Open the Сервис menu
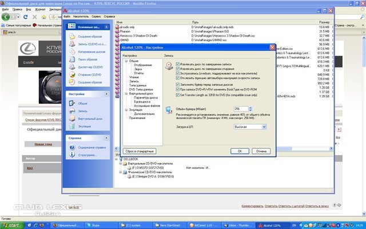 click(x=96, y=17)
